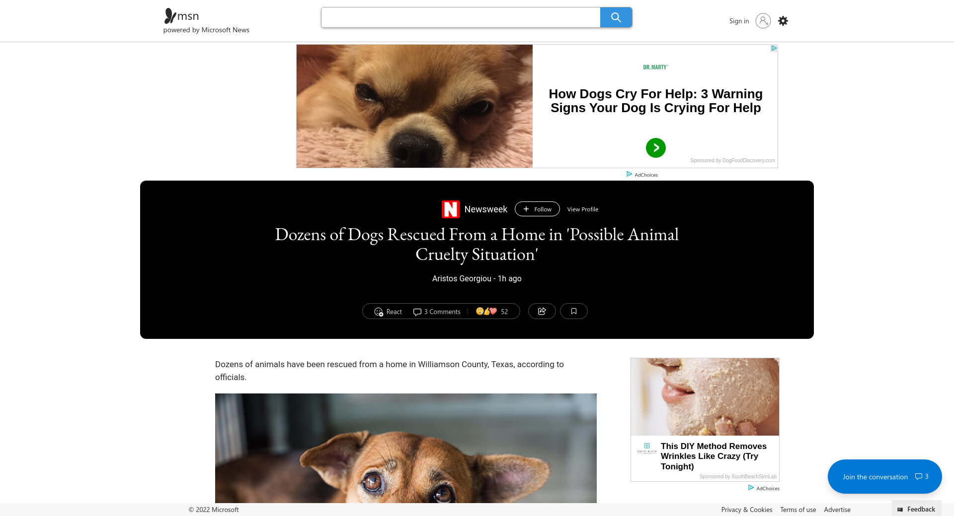954x516 pixels.
Task: Open View Profile for Newsweek
Action: pos(582,209)
